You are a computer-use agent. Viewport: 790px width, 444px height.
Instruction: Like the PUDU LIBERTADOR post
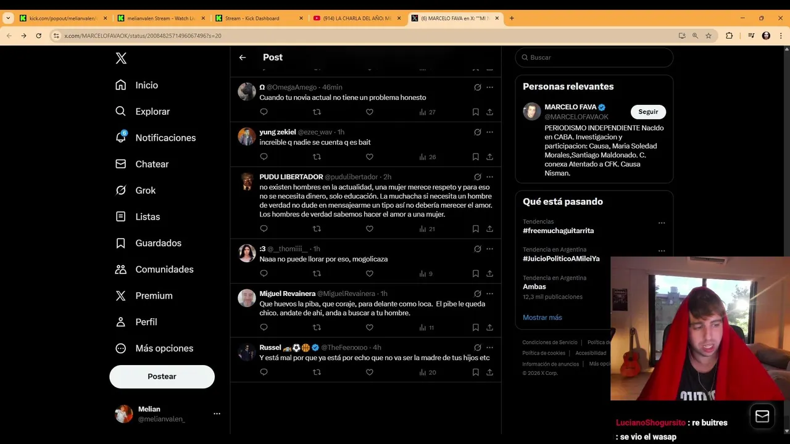coord(370,229)
